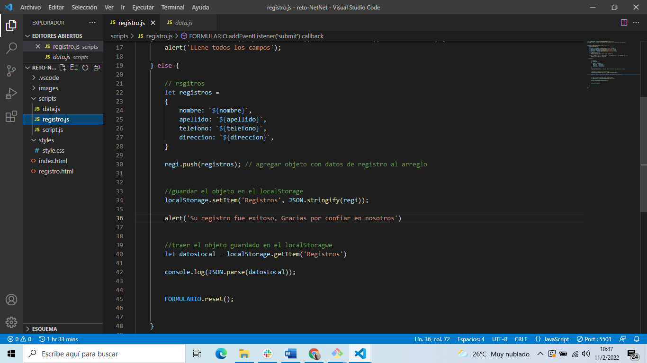Open Chrome from taskbar
This screenshot has width=647, height=363.
pos(314,354)
